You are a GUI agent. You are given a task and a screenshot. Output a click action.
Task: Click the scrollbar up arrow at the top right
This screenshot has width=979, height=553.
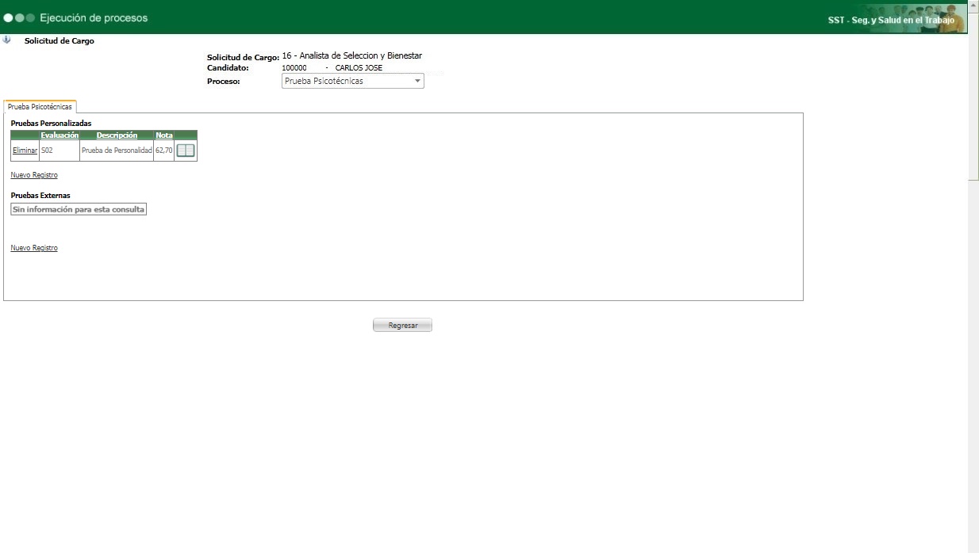click(x=973, y=5)
